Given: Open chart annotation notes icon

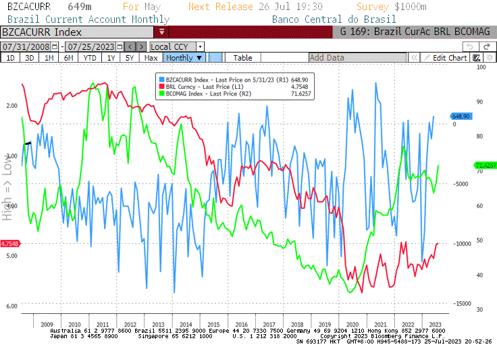Looking at the screenshot, I should click(476, 58).
